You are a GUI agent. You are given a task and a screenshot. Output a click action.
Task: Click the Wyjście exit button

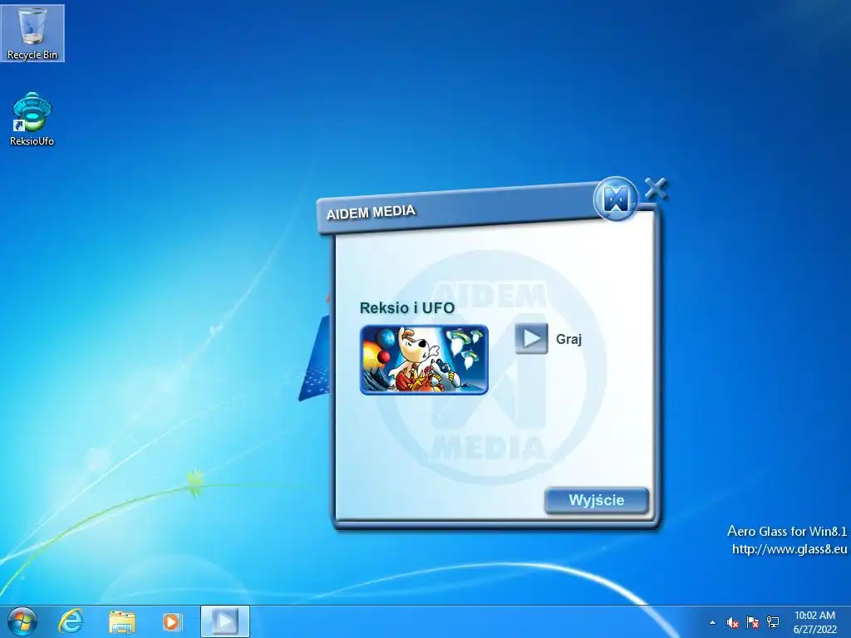click(597, 500)
